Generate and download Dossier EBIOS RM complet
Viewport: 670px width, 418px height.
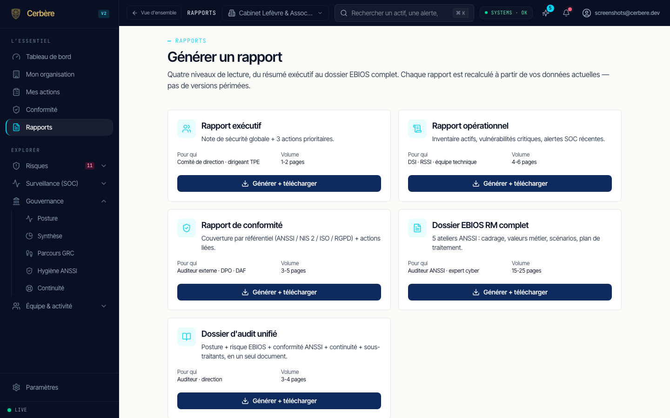coord(510,292)
